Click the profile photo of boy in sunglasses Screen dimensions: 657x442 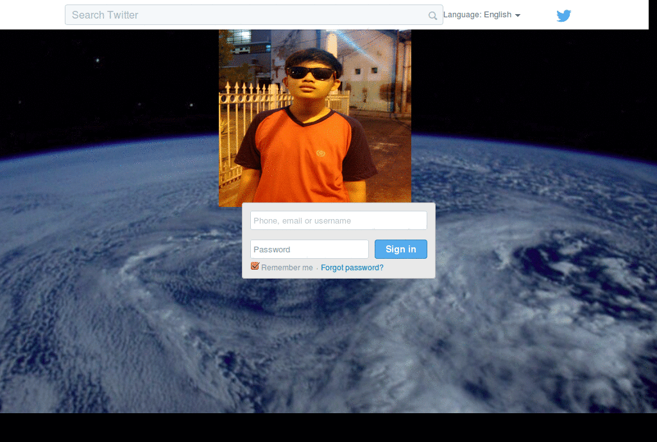coord(314,118)
